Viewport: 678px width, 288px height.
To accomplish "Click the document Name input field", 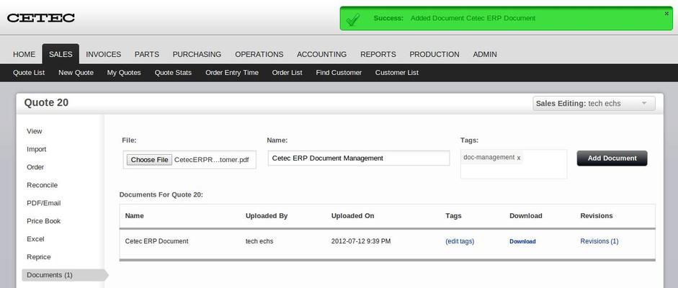I will pos(358,158).
